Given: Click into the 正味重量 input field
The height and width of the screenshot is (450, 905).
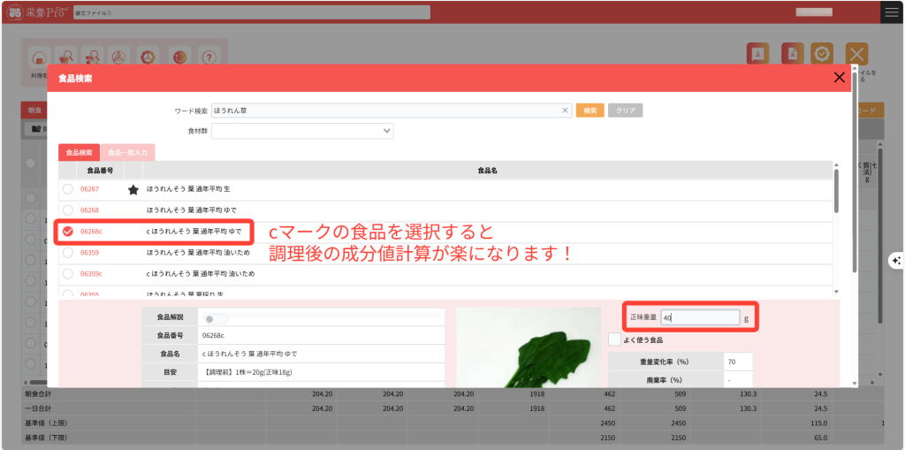Looking at the screenshot, I should point(698,317).
